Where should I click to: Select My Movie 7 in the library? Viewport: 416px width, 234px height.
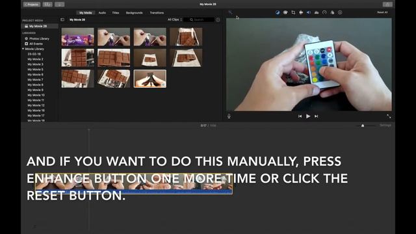point(35,79)
